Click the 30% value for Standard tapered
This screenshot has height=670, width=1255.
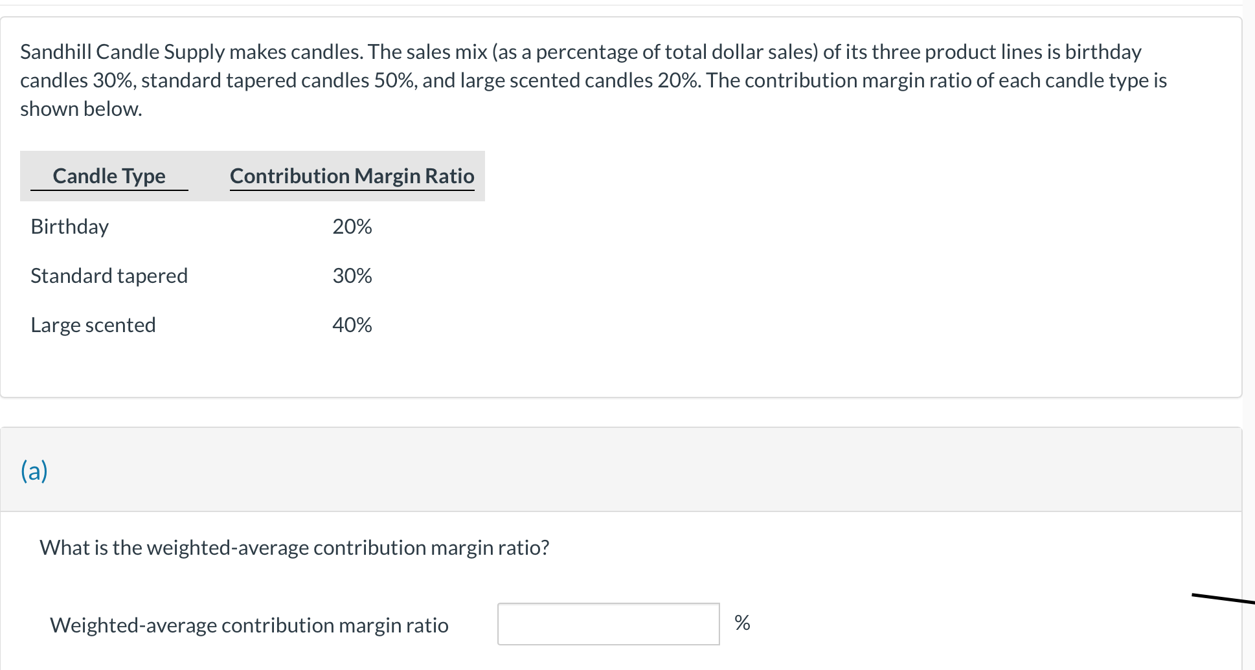[x=352, y=276]
